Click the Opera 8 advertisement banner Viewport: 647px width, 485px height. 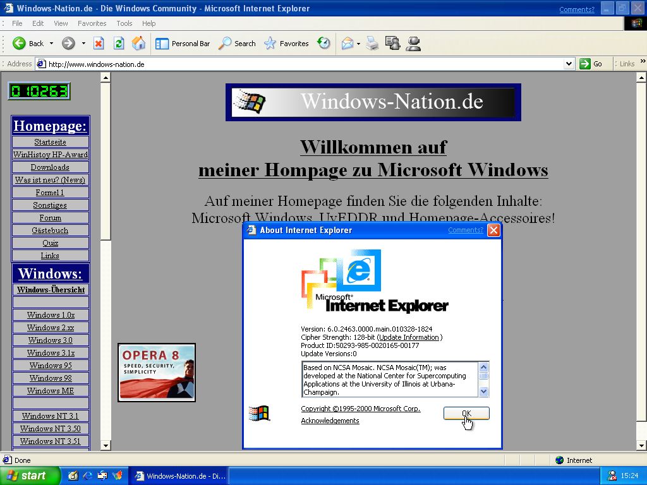[x=157, y=372]
